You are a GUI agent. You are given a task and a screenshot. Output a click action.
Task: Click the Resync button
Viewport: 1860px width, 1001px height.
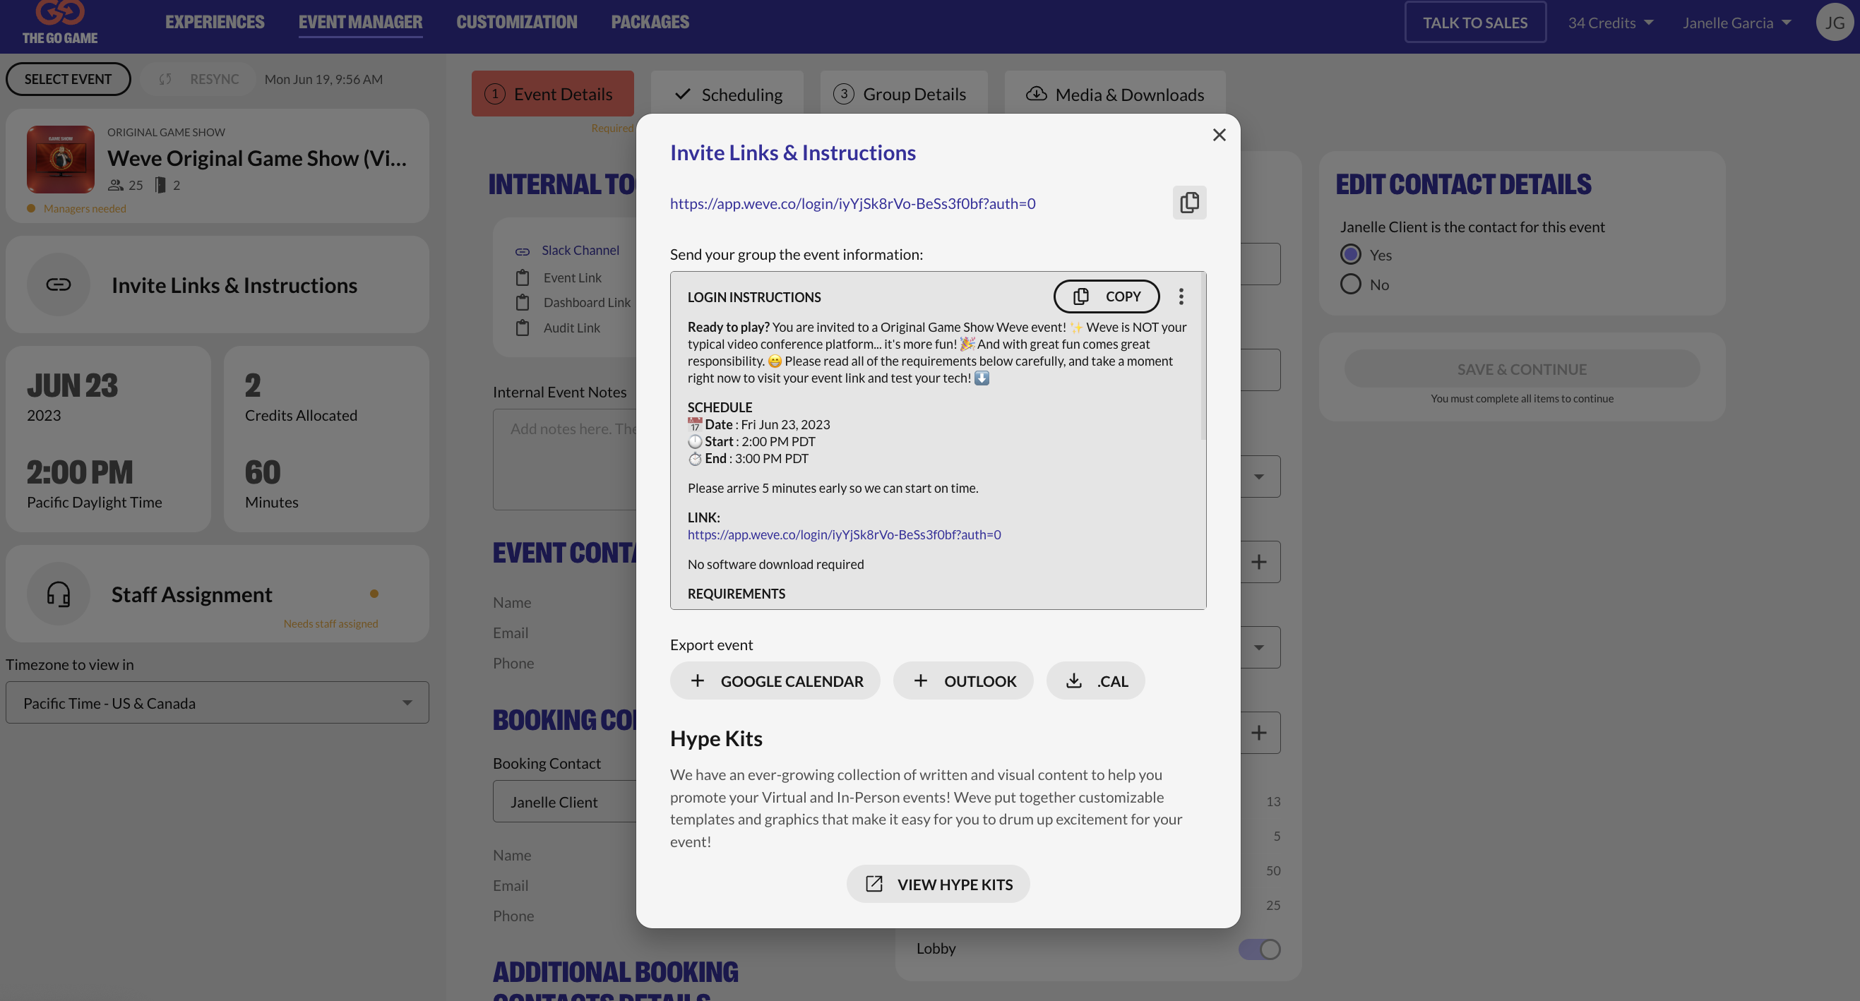pos(198,79)
